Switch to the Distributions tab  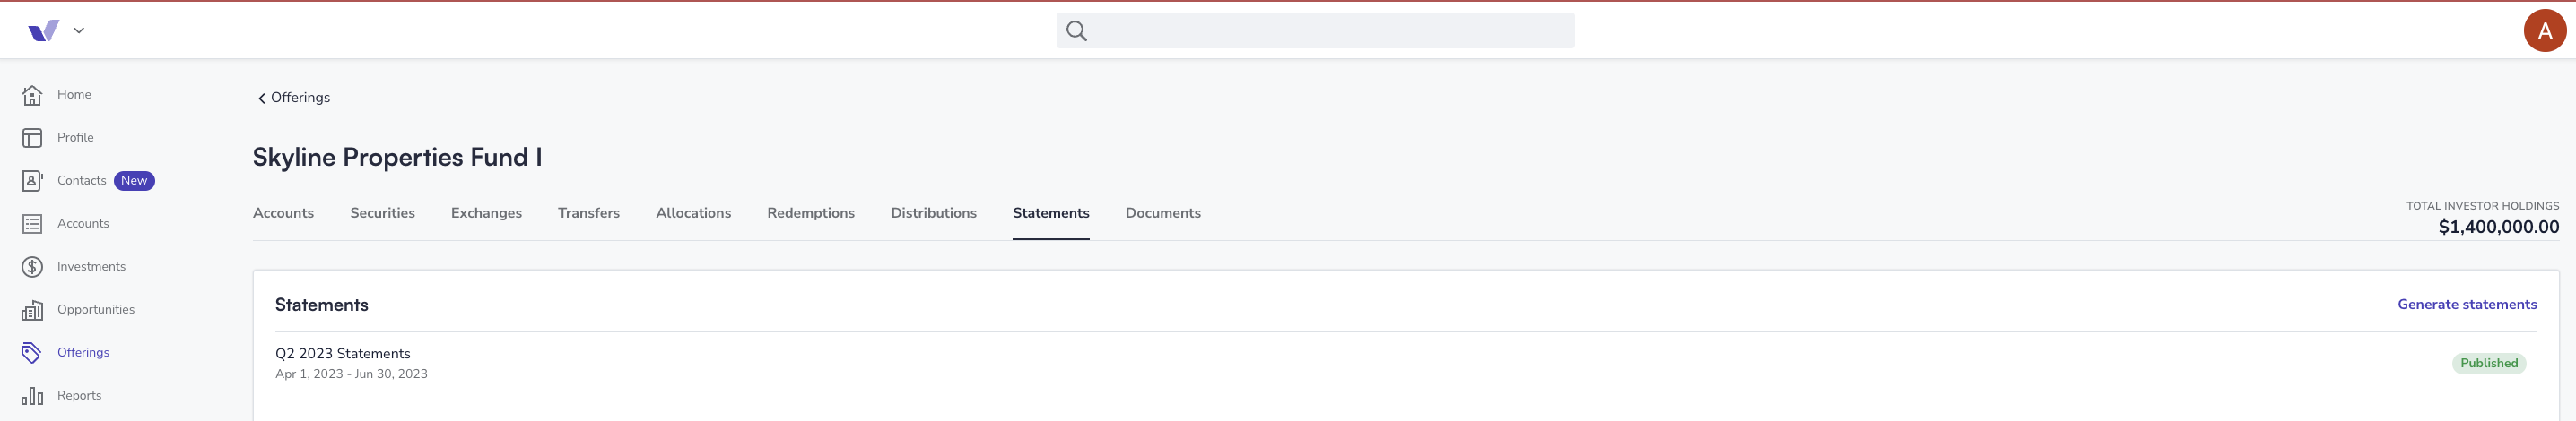pos(934,213)
